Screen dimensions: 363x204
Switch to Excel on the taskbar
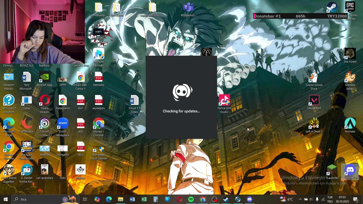(144, 199)
